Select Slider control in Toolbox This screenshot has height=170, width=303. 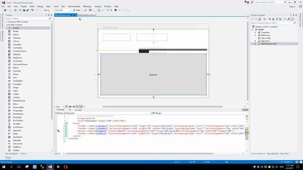tap(15, 134)
